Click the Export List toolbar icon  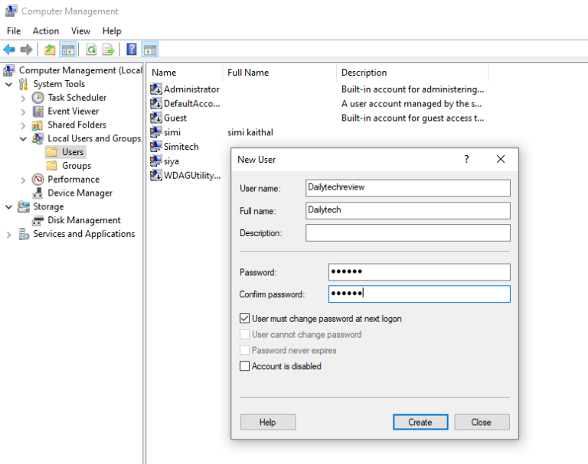[x=109, y=50]
